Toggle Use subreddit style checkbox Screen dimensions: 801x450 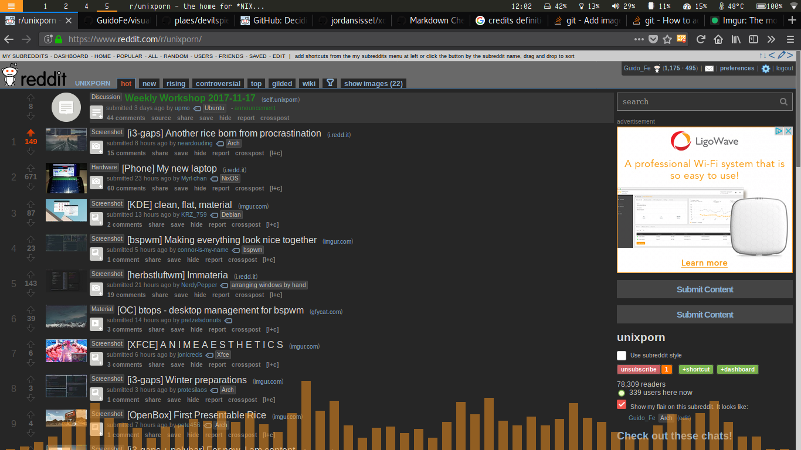[x=622, y=356]
